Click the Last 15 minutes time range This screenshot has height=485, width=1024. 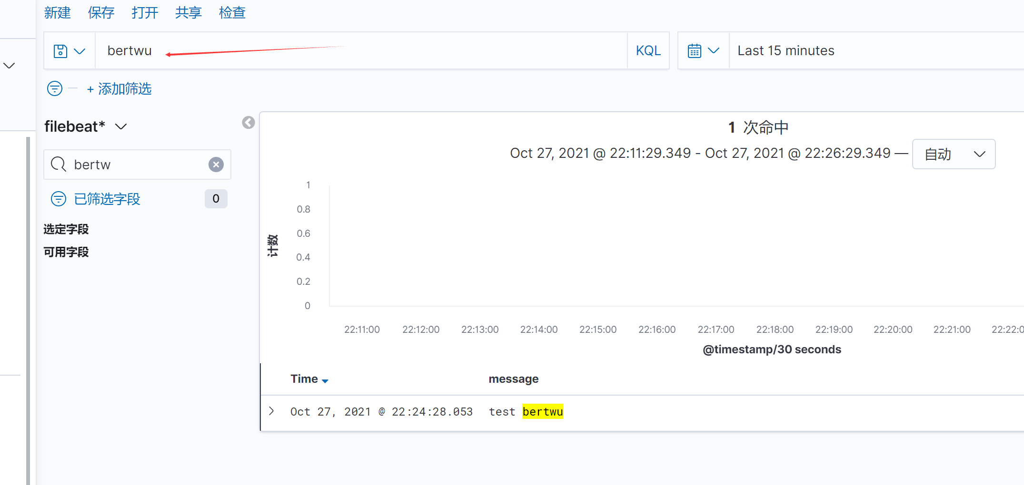pyautogui.click(x=785, y=51)
